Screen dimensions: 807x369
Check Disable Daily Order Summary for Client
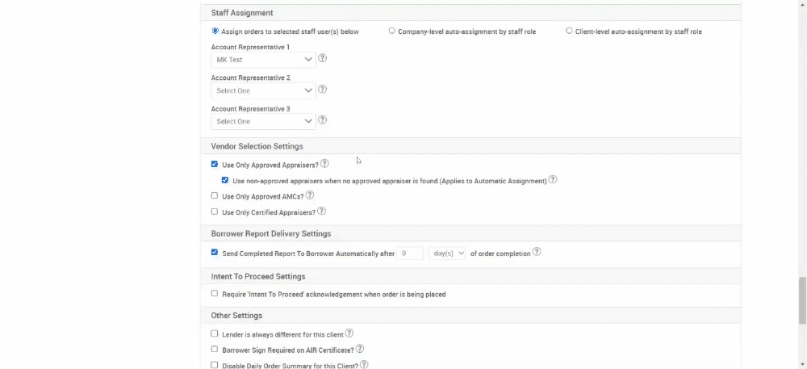point(215,365)
